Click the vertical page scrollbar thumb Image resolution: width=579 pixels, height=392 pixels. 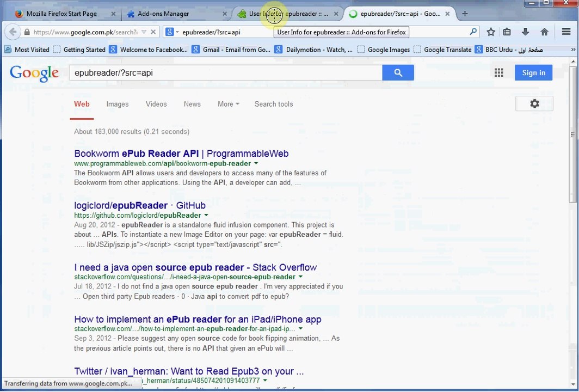pos(572,134)
